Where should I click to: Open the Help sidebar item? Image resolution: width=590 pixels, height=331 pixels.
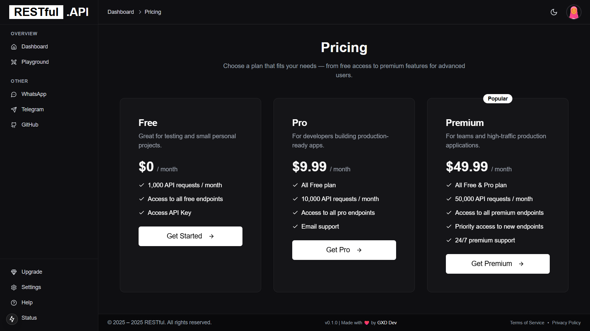tap(27, 302)
